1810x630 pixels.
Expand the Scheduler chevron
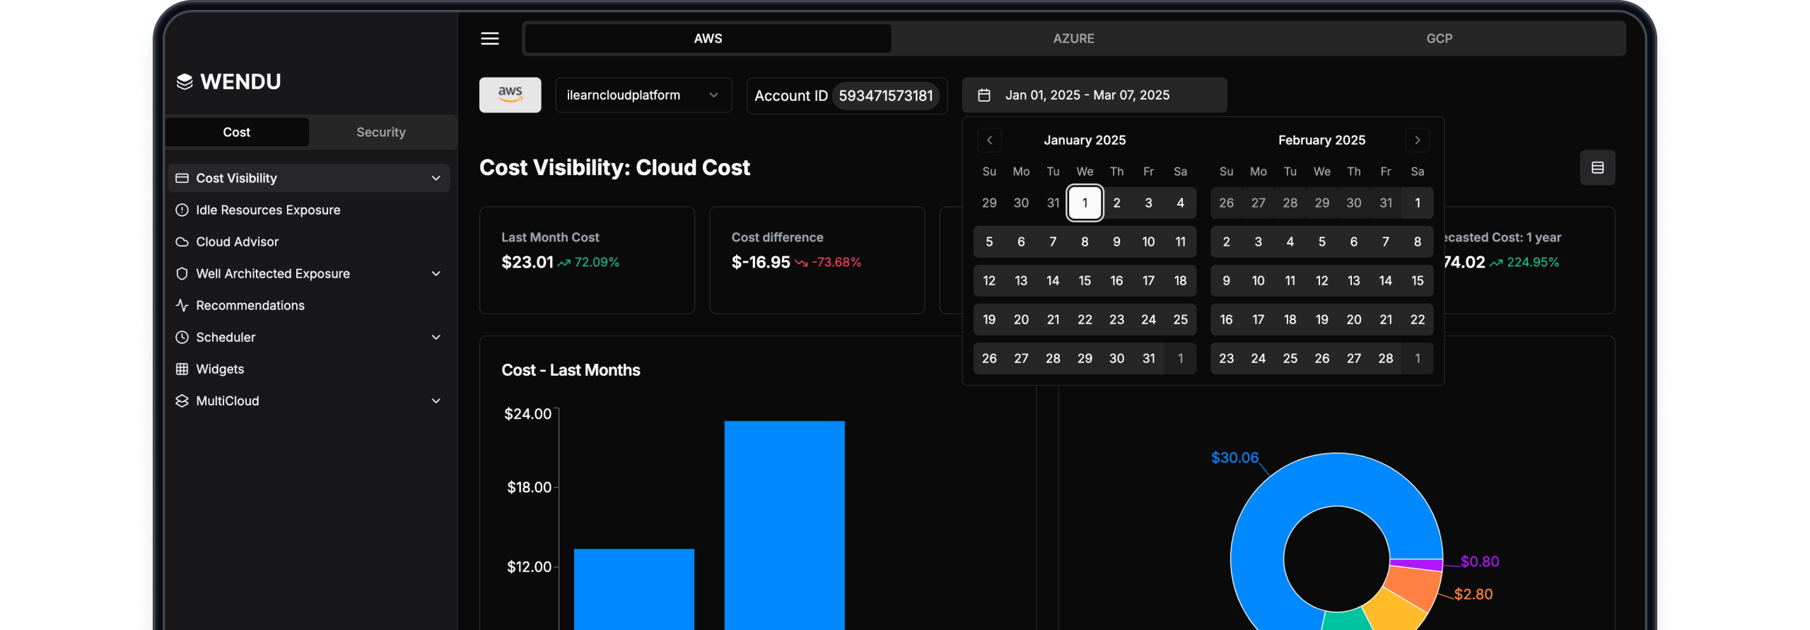[436, 337]
